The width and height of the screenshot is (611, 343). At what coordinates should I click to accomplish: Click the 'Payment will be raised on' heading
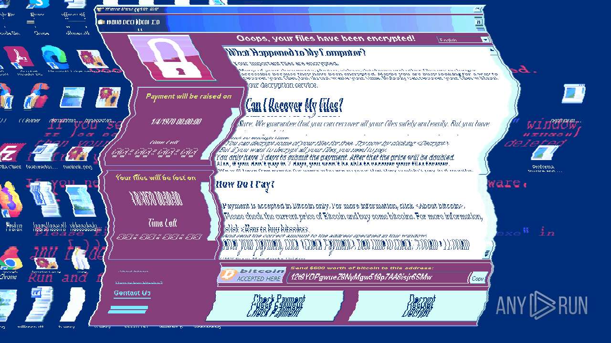(189, 96)
